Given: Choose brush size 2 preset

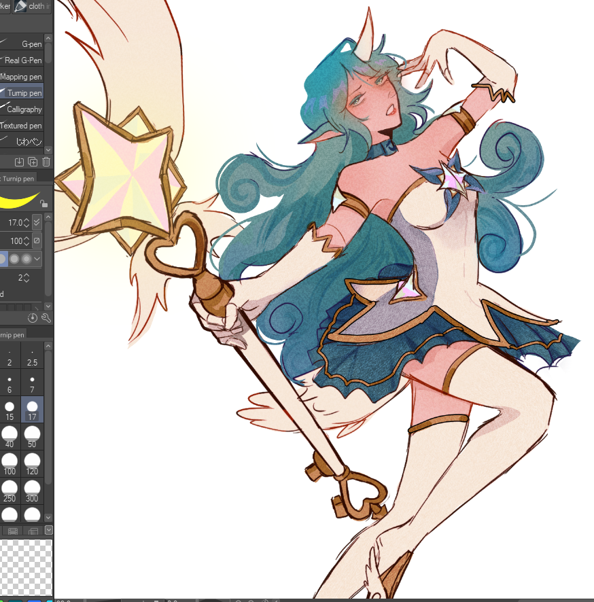Looking at the screenshot, I should 10,356.
